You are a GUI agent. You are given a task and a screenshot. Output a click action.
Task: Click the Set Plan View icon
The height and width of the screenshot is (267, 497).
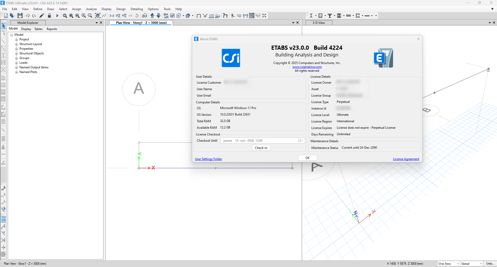[118, 16]
